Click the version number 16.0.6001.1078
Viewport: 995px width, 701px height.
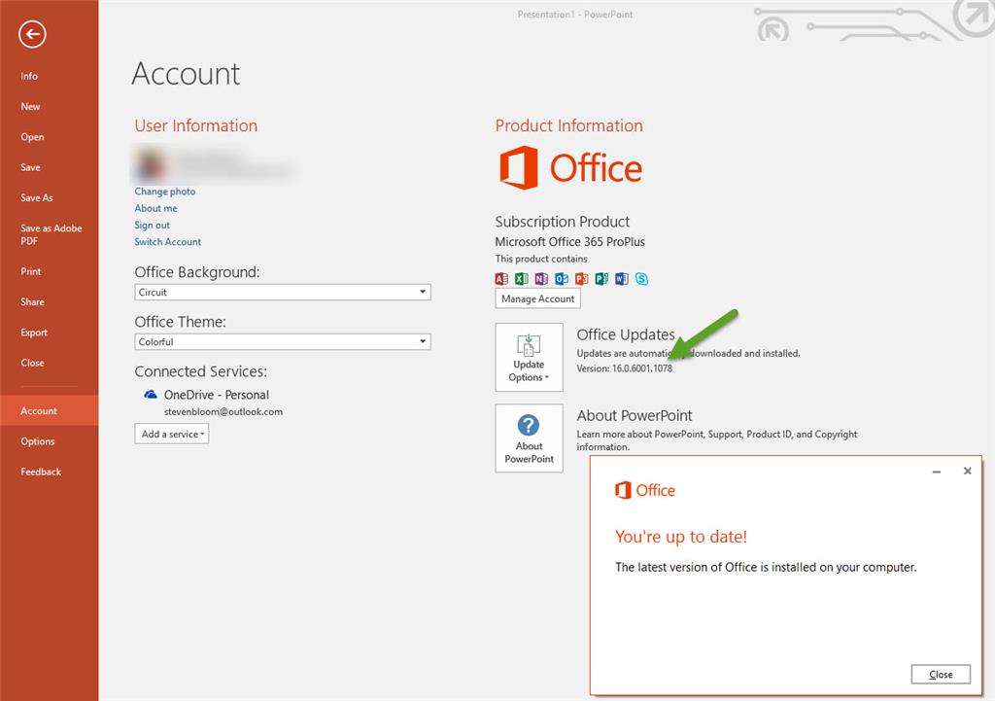coord(641,368)
